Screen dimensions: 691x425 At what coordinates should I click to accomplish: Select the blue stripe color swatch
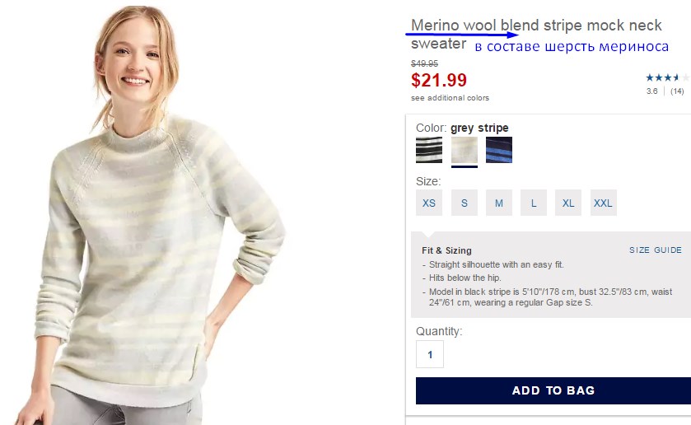[x=499, y=150]
